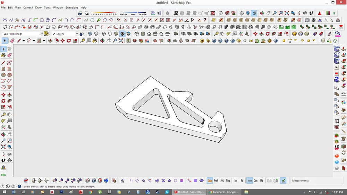Click the Tape Measure tool in top toolbar
Viewport: 347px width, 195px height.
83,41
